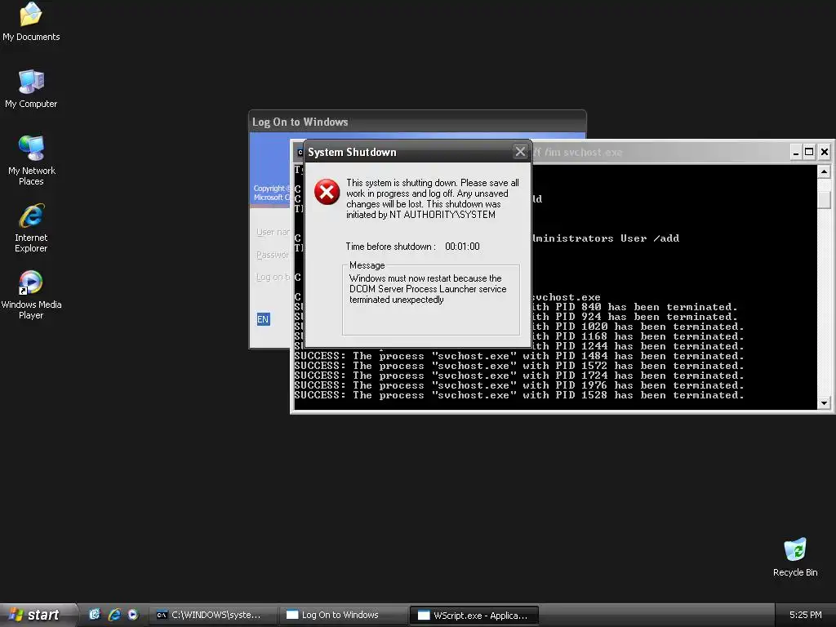
Task: Click console line with PID 1724
Action: 518,376
